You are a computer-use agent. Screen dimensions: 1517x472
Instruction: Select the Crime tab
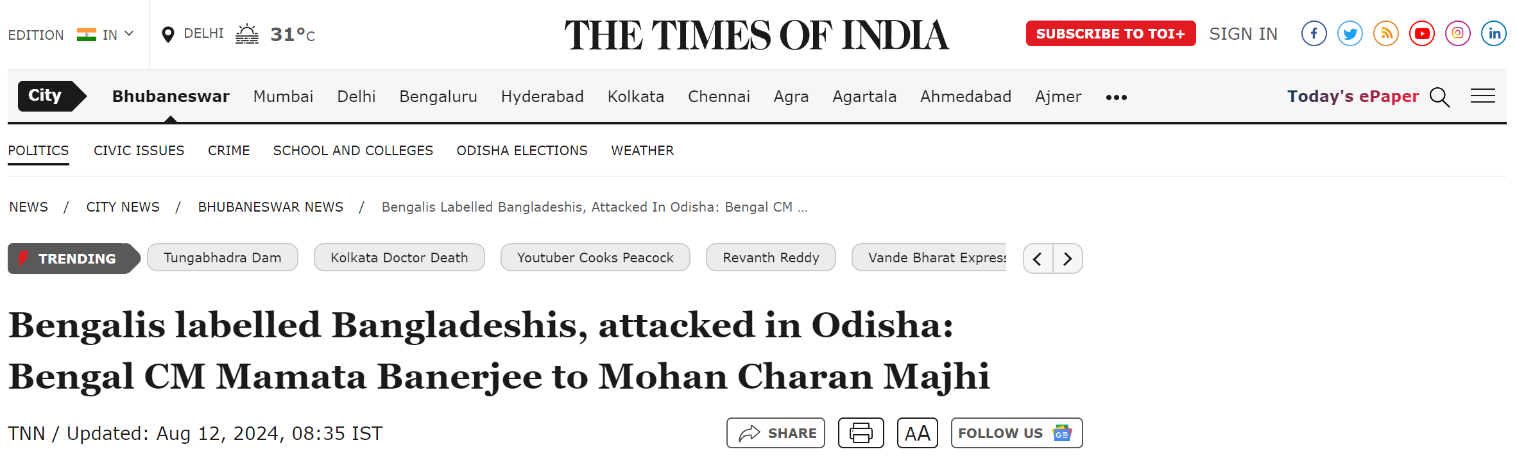point(228,151)
